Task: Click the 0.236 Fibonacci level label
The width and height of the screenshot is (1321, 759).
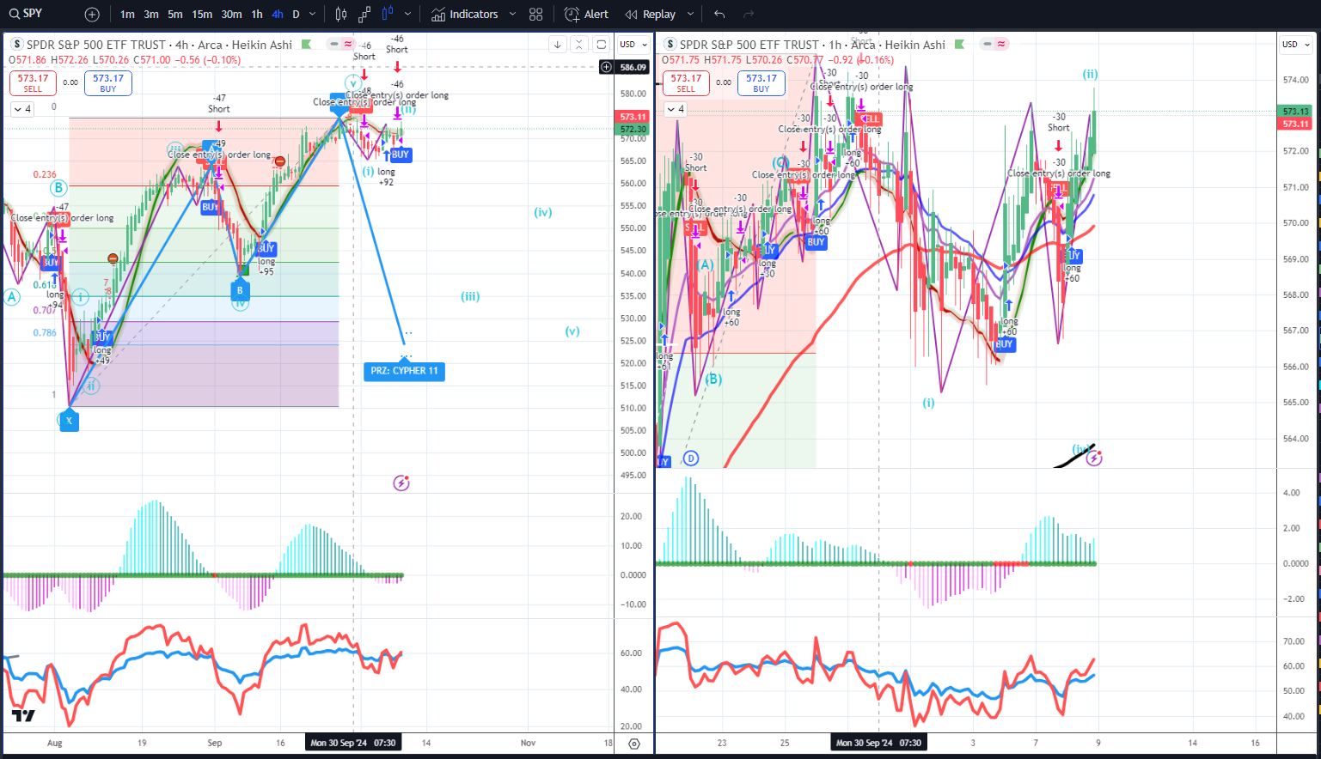Action: tap(45, 174)
